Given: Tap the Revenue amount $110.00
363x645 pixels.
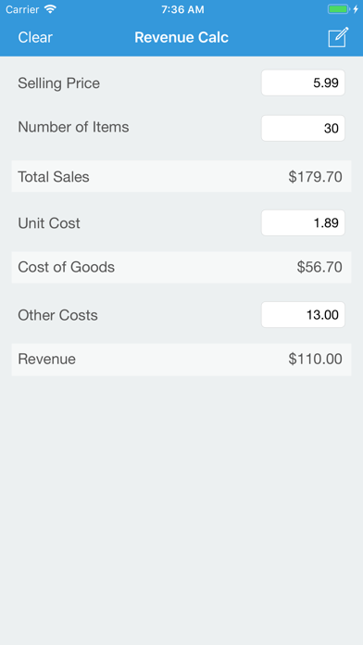Looking at the screenshot, I should [316, 360].
